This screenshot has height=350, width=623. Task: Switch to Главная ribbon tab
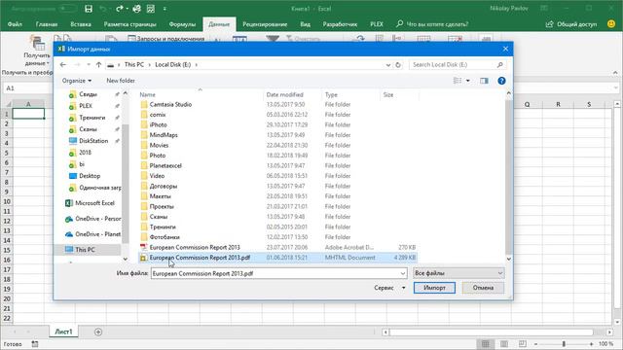pyautogui.click(x=47, y=24)
